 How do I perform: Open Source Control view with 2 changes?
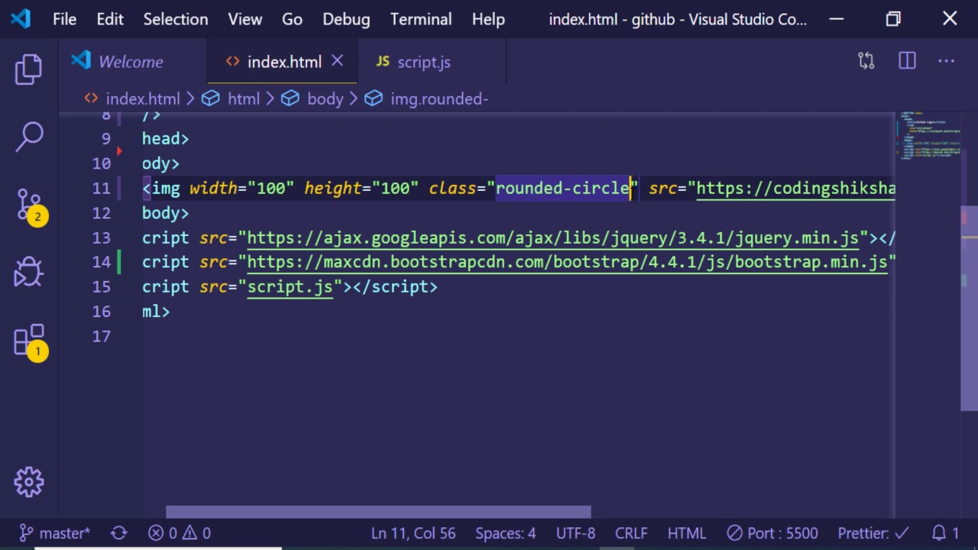click(x=29, y=205)
